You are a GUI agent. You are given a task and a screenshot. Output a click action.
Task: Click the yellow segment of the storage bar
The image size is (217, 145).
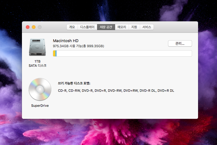54,54
